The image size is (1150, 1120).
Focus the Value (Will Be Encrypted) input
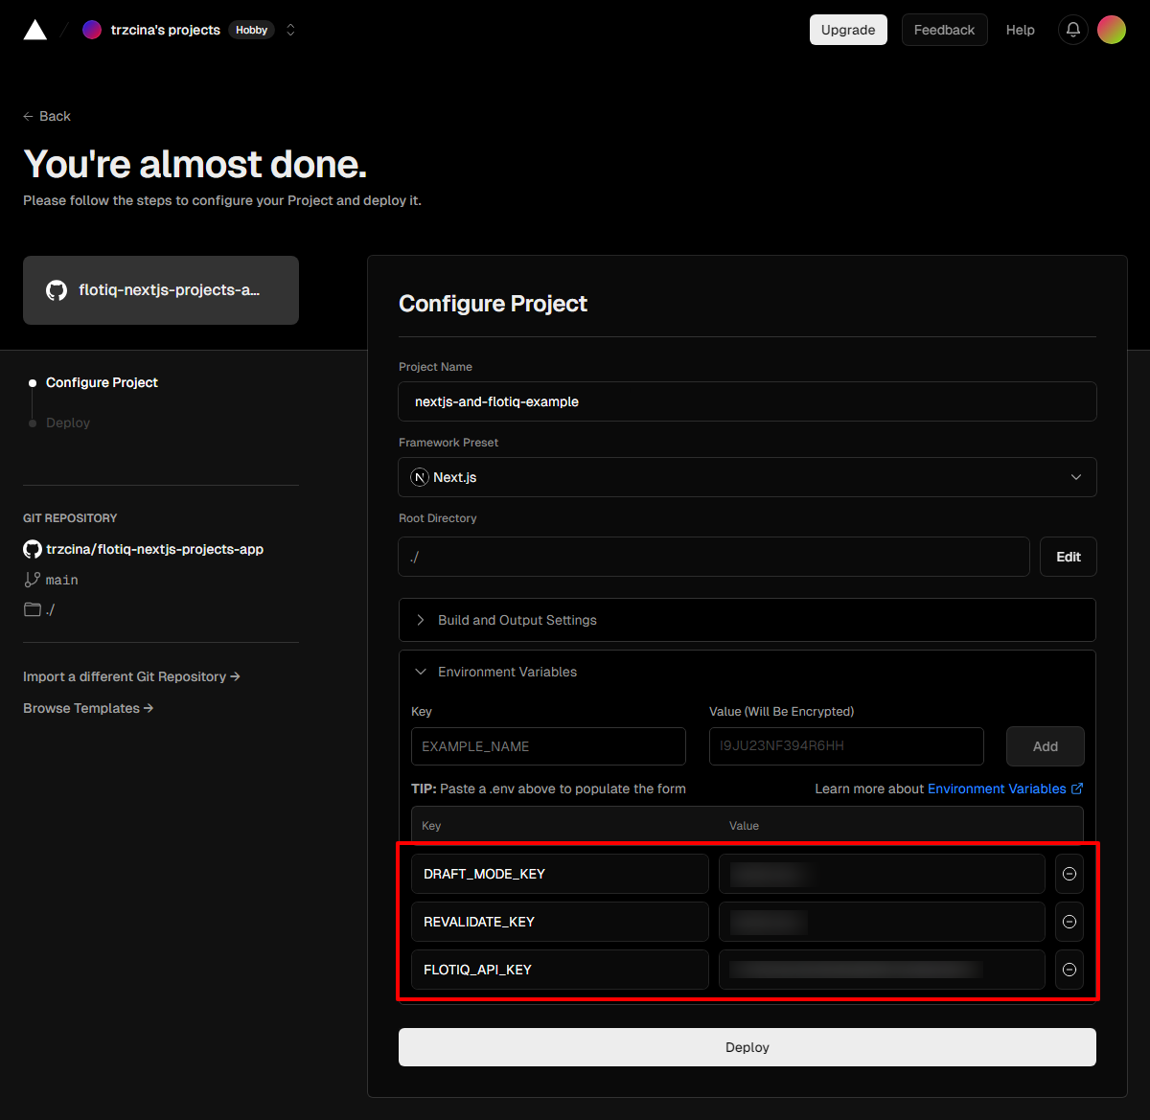[x=846, y=746]
